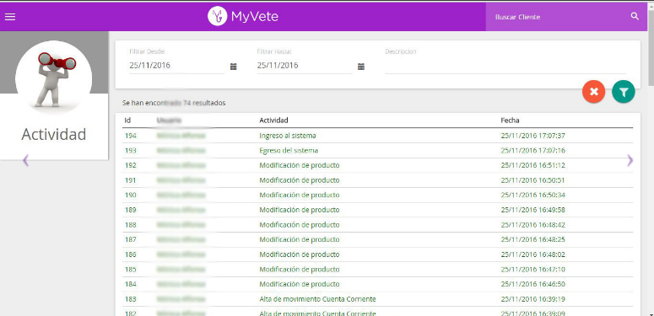Click 'Se han encontrado 74 resultados' text
The height and width of the screenshot is (316, 654).
[x=174, y=103]
